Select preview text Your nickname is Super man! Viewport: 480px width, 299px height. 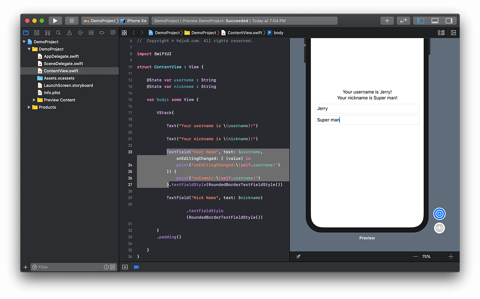tap(367, 98)
